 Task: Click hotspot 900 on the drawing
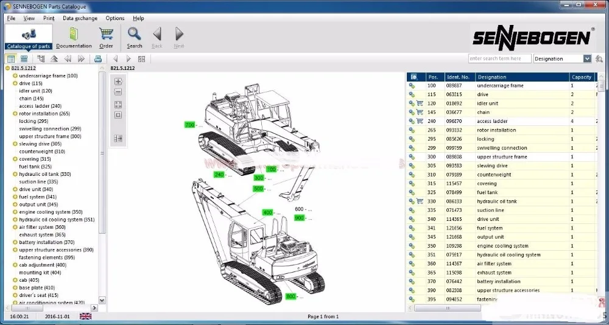299,218
